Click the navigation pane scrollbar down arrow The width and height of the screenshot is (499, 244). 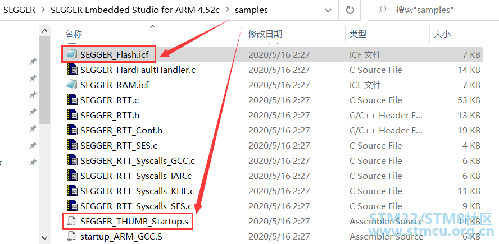(44, 238)
